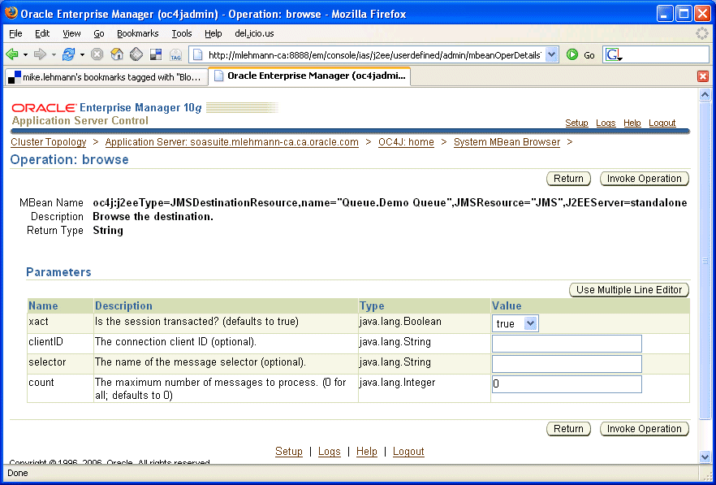Click the count value input field
Image resolution: width=716 pixels, height=485 pixels.
tap(567, 384)
